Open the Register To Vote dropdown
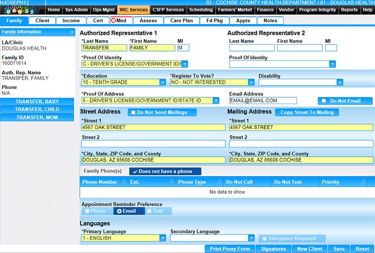The height and width of the screenshot is (253, 375). [x=251, y=83]
